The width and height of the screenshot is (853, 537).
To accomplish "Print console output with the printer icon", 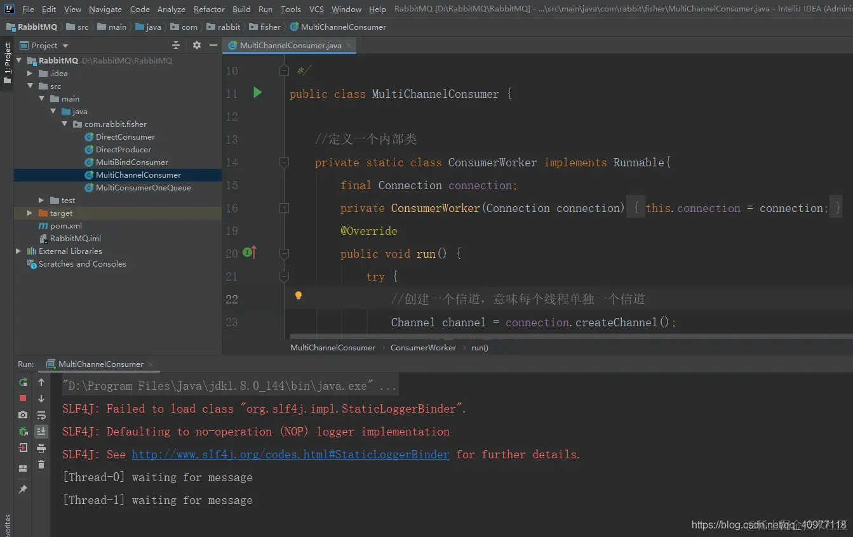I will [41, 448].
